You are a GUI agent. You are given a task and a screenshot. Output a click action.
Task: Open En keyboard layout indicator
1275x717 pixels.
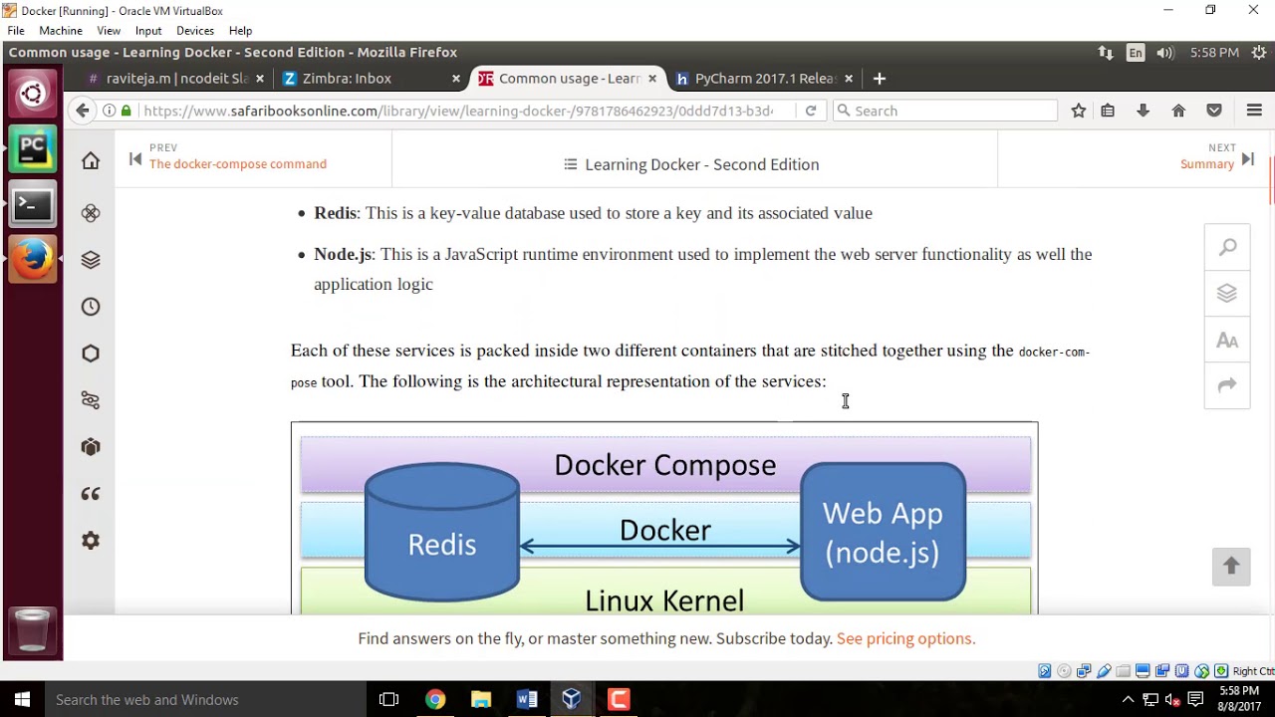pyautogui.click(x=1136, y=53)
